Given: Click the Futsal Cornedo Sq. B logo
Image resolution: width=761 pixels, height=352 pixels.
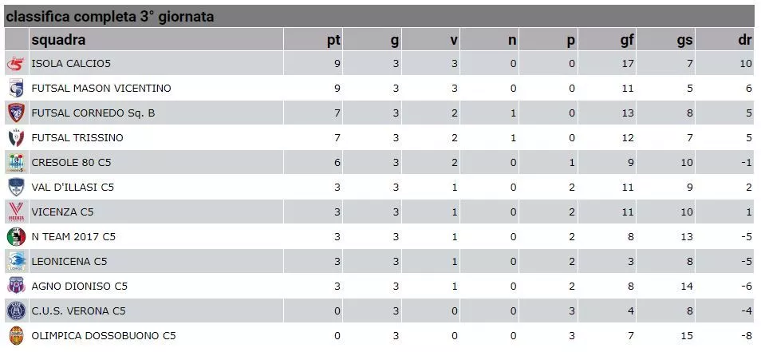Looking at the screenshot, I should tap(16, 113).
